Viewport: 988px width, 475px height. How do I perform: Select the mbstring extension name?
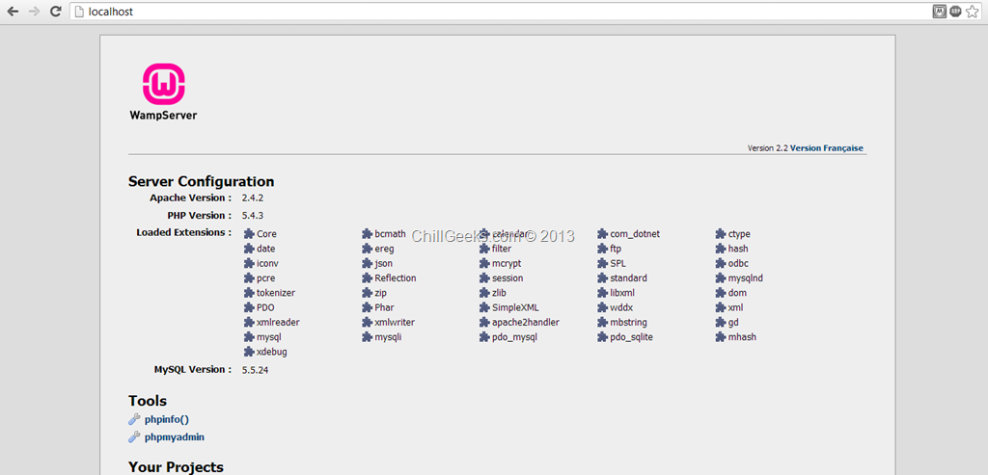coord(629,322)
